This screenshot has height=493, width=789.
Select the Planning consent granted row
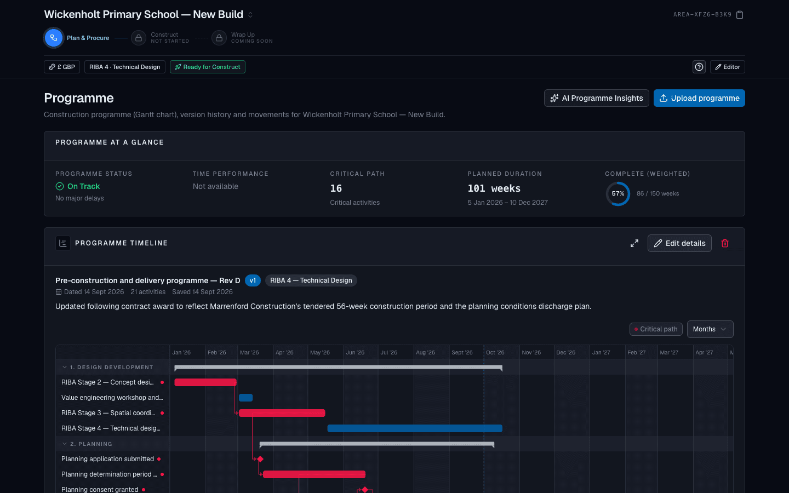pyautogui.click(x=113, y=489)
